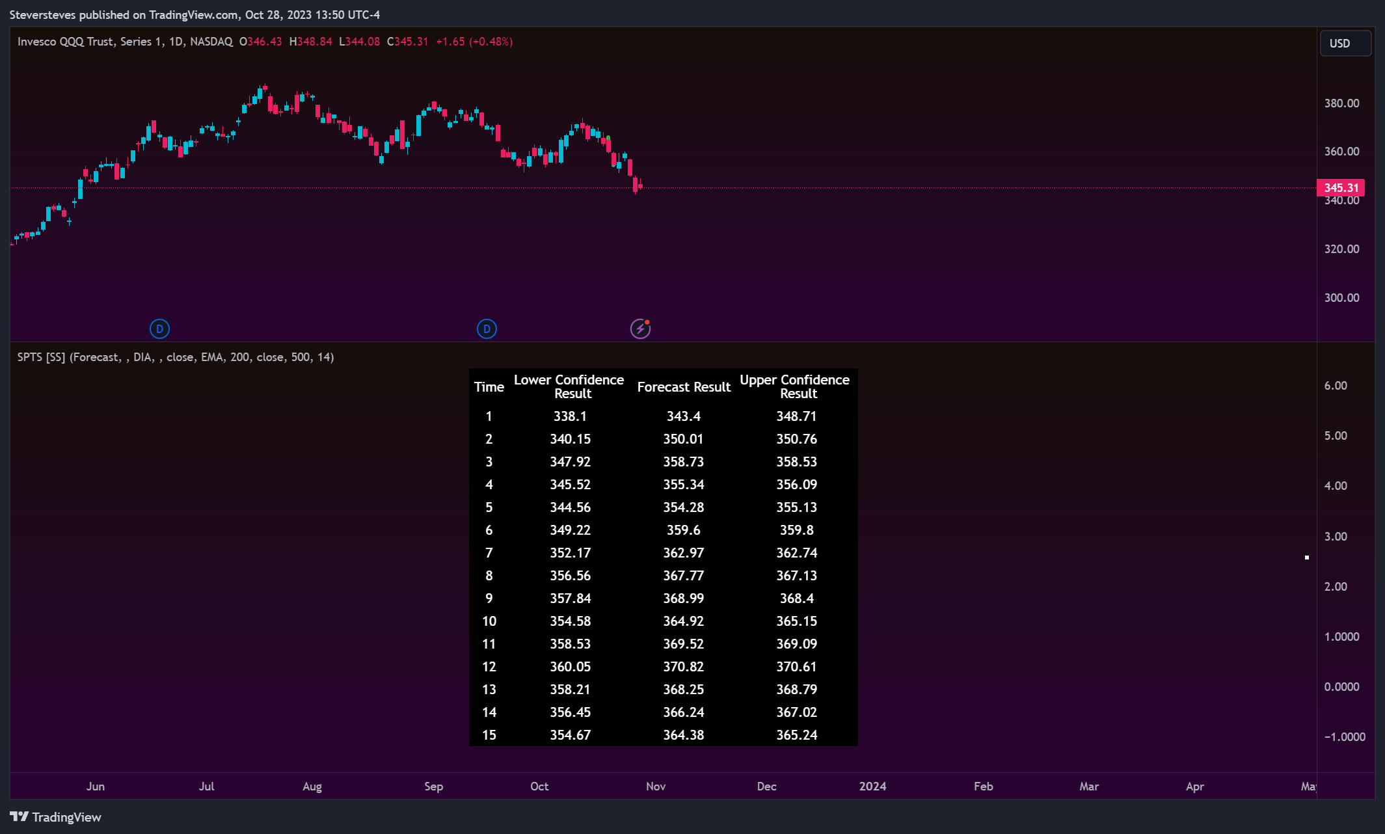Viewport: 1385px width, 834px height.
Task: Click the Mar label on time axis
Action: [x=1089, y=787]
